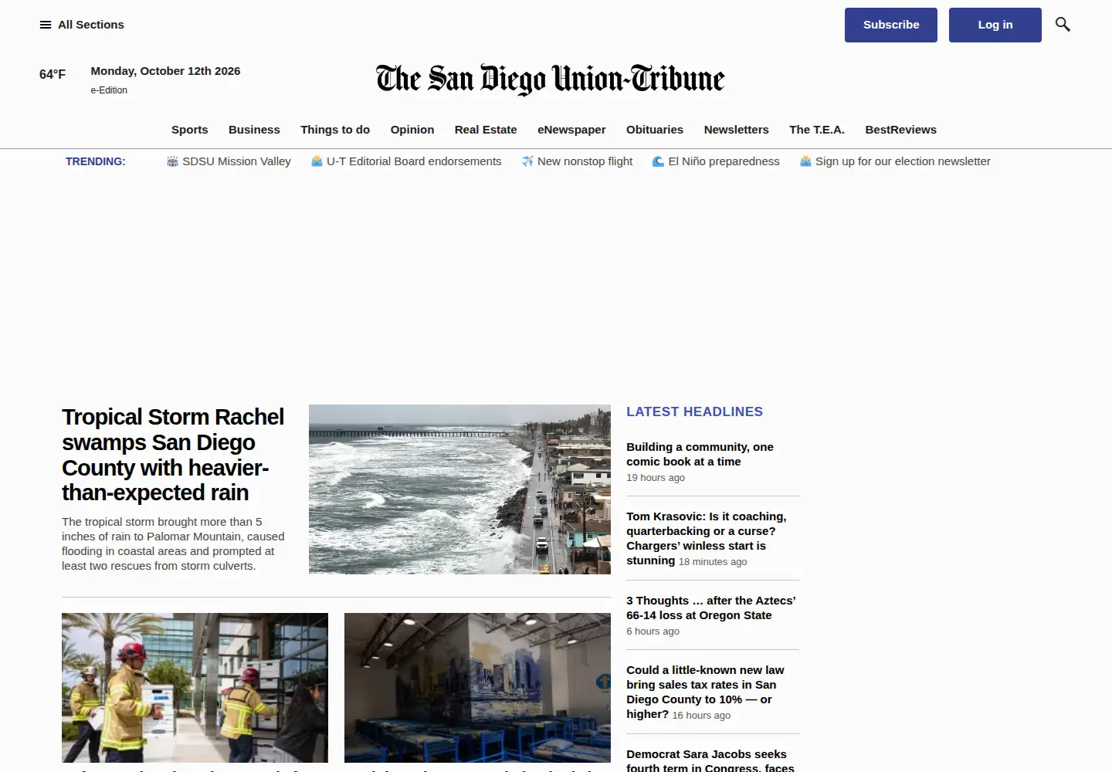This screenshot has height=772, width=1112.
Task: Open the LATEST HEADLINES section heading
Action: coord(694,412)
